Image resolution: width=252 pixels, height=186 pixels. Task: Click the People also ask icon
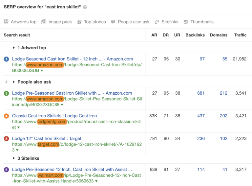(113, 22)
